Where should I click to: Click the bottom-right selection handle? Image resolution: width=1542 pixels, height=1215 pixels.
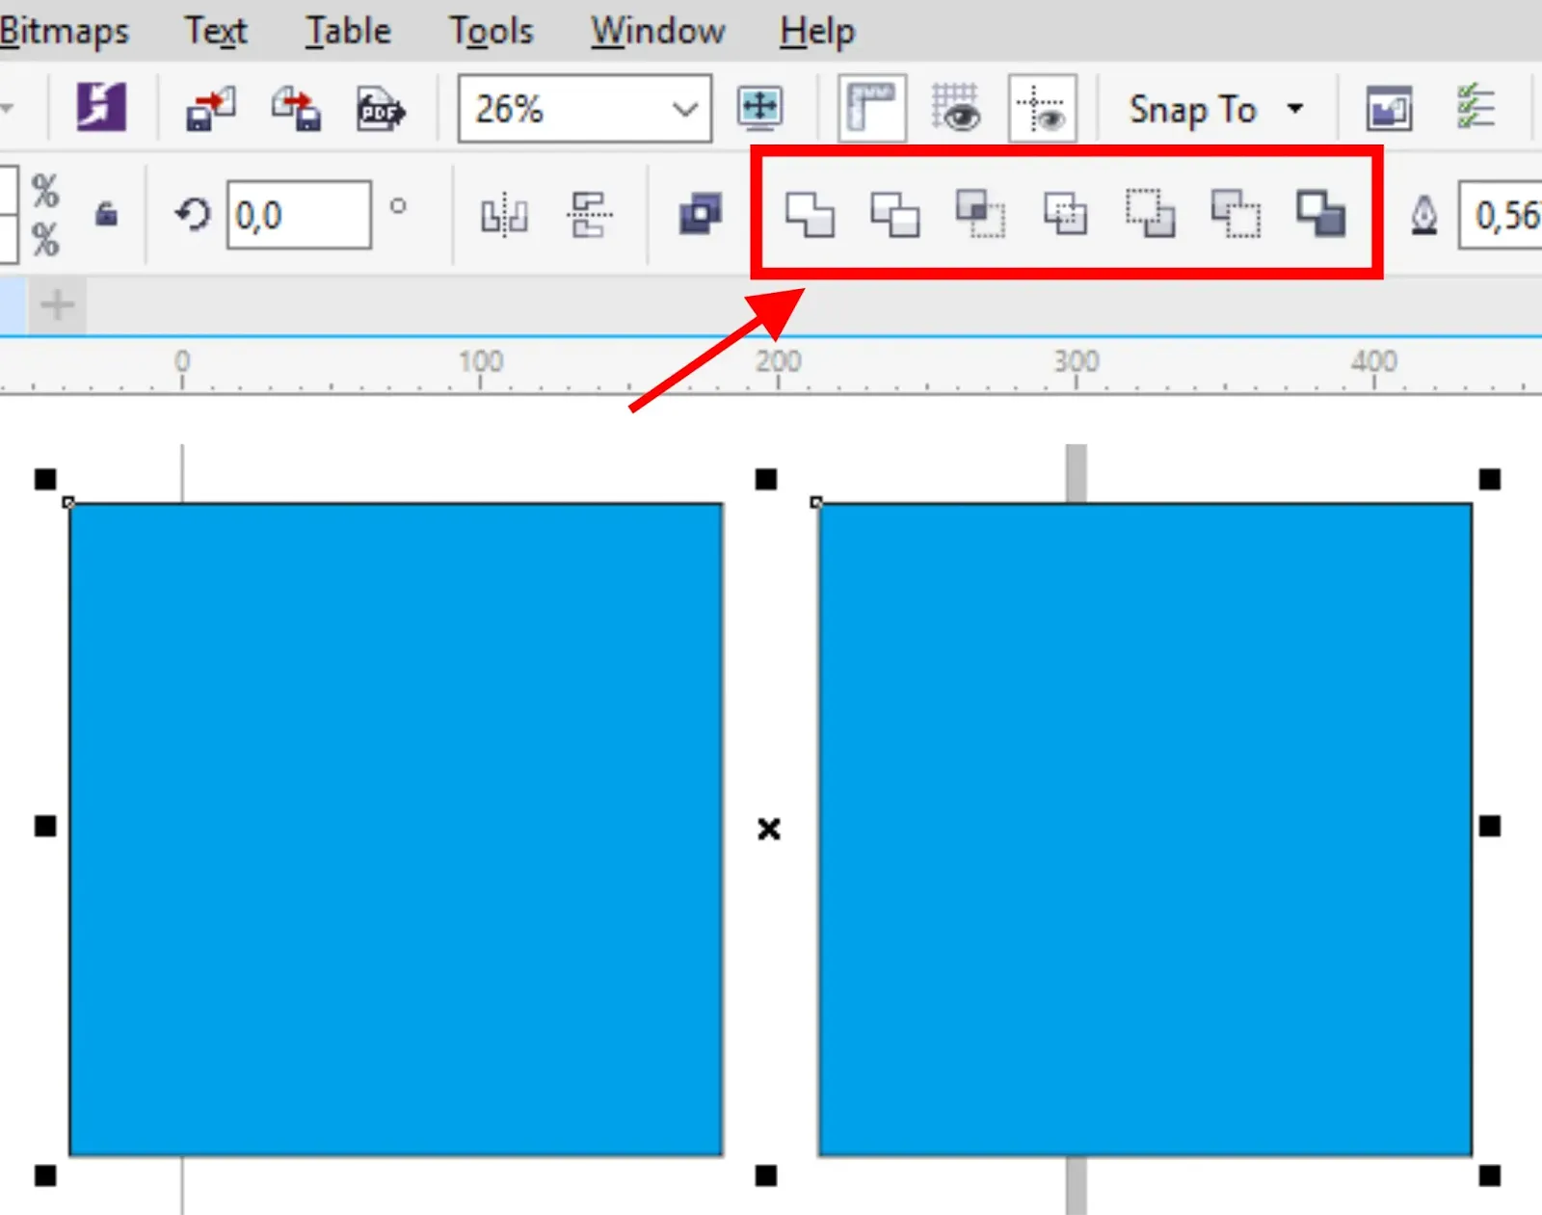tap(1490, 1175)
